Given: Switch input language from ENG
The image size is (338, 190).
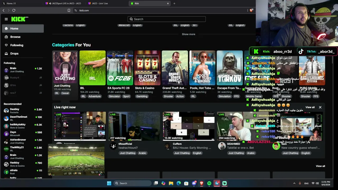Looking at the screenshot, I should coord(306,183).
